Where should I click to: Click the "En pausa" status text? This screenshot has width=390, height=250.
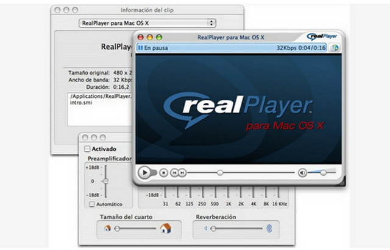pos(156,48)
